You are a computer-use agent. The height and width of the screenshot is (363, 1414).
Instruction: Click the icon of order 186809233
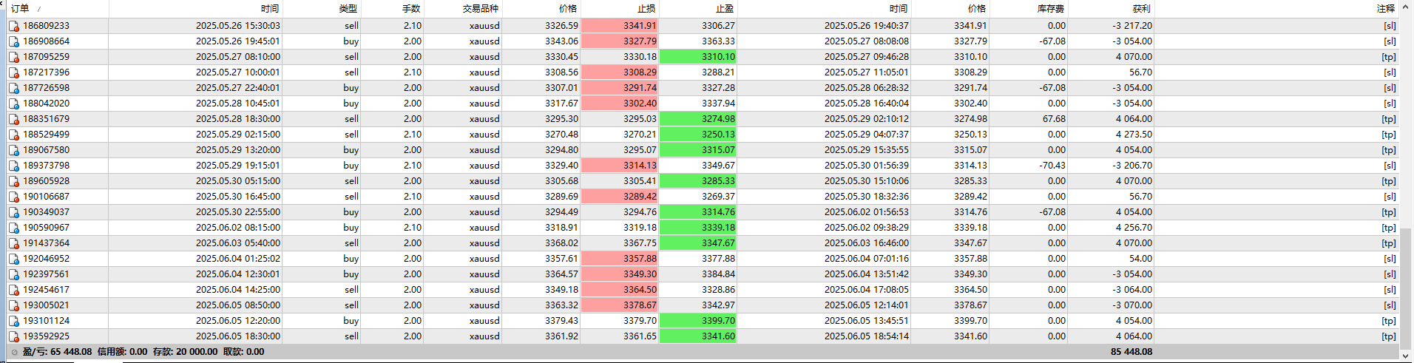[14, 26]
